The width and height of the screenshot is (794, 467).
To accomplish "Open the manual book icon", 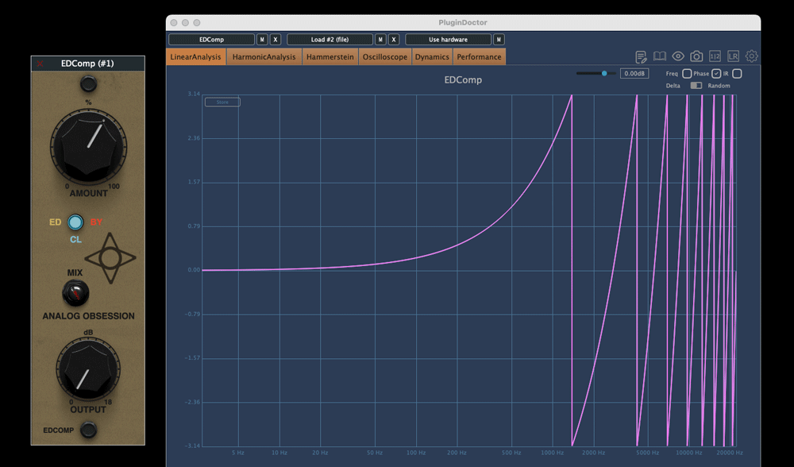I will [659, 56].
